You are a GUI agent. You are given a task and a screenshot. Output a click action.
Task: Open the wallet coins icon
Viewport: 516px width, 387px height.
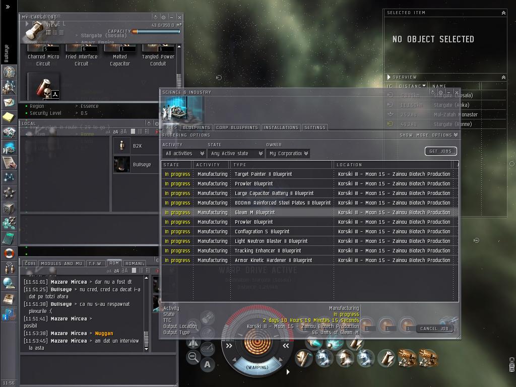(9, 223)
